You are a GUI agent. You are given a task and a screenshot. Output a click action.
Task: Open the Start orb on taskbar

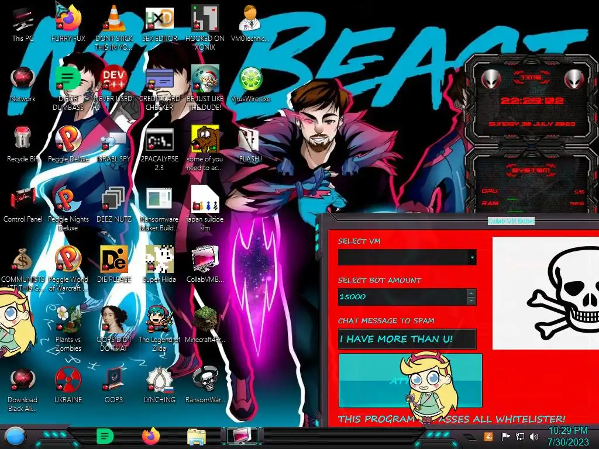pos(15,437)
